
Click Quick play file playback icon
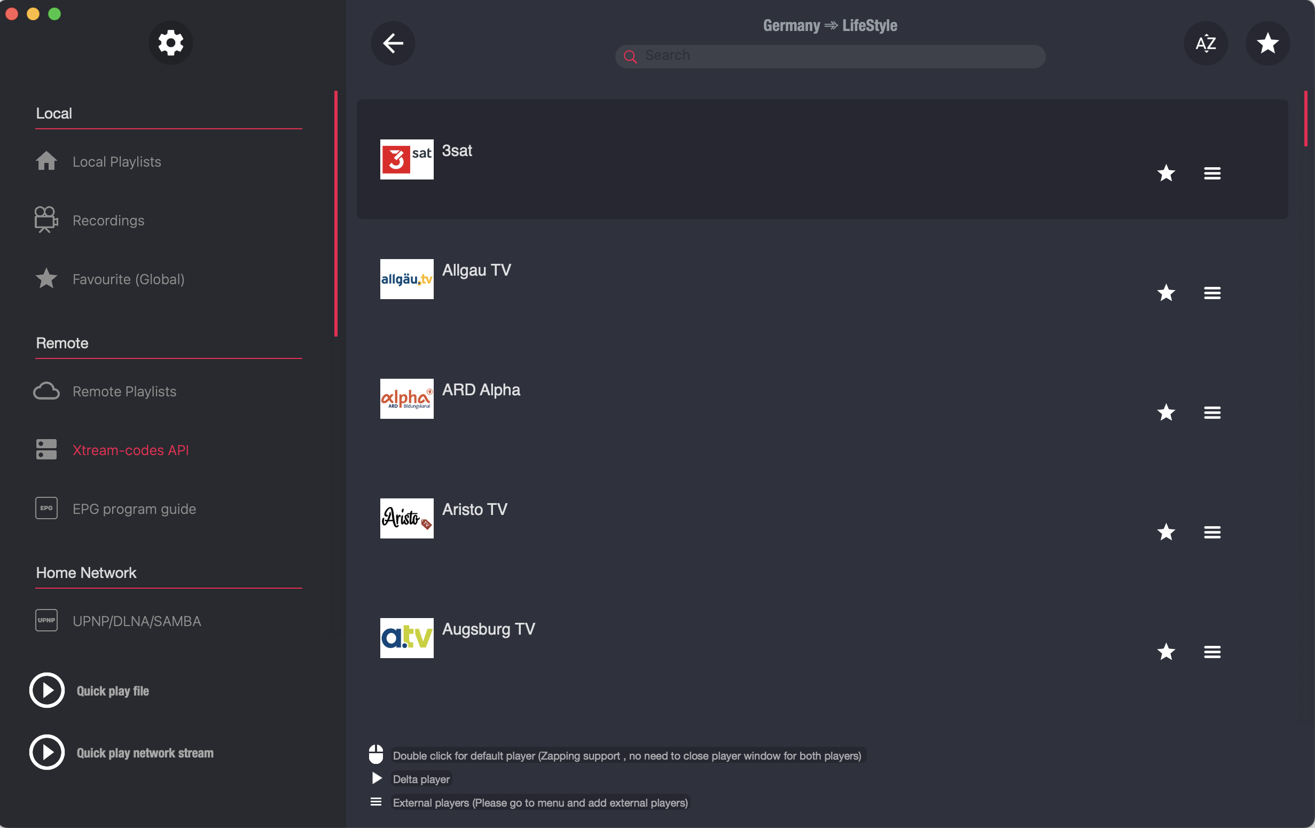point(46,691)
